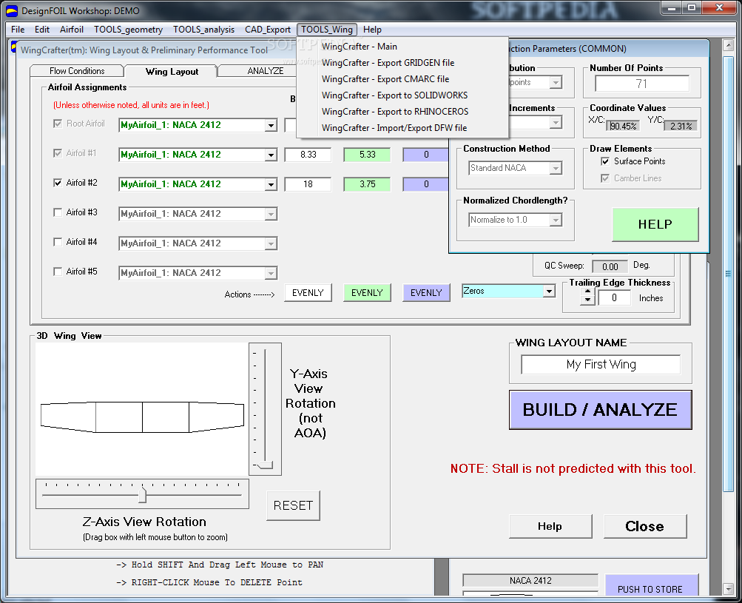Viewport: 742px width, 603px height.
Task: Enable the Airfoil #4 checkbox
Action: [58, 242]
